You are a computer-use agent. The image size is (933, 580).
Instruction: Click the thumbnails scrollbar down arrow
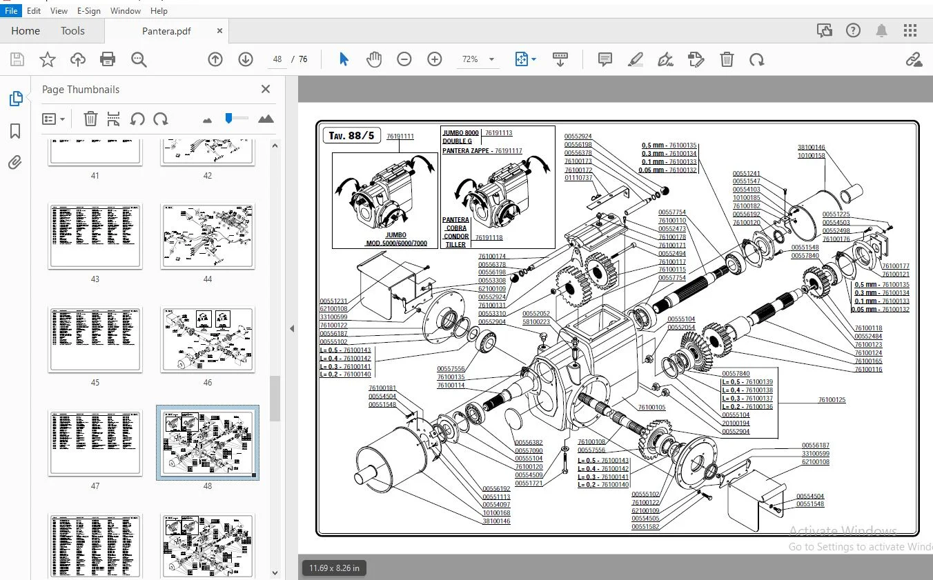tap(275, 572)
